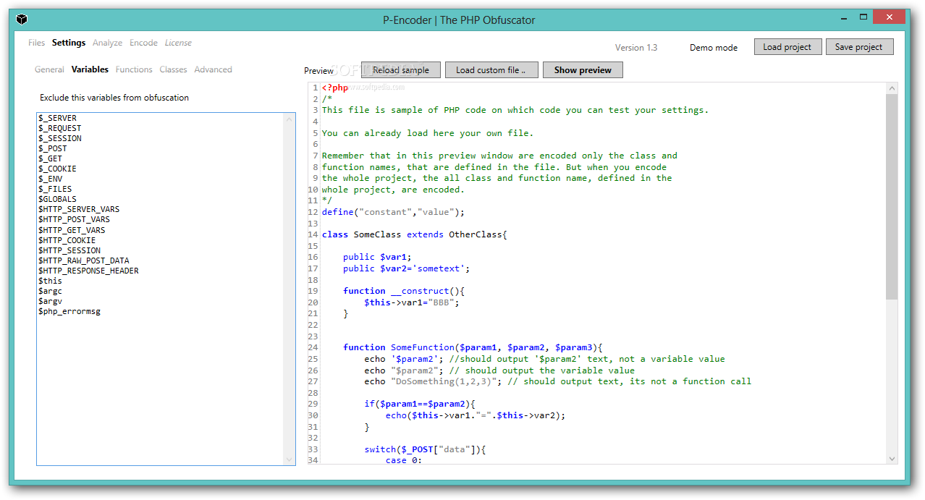Open the Files tab
Screen dimensions: 925x500
pos(36,43)
